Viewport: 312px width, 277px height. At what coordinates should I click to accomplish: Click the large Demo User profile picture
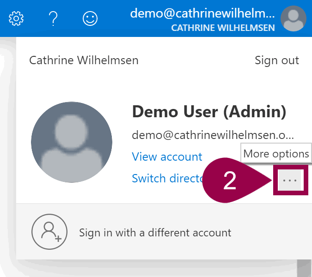pos(72,142)
